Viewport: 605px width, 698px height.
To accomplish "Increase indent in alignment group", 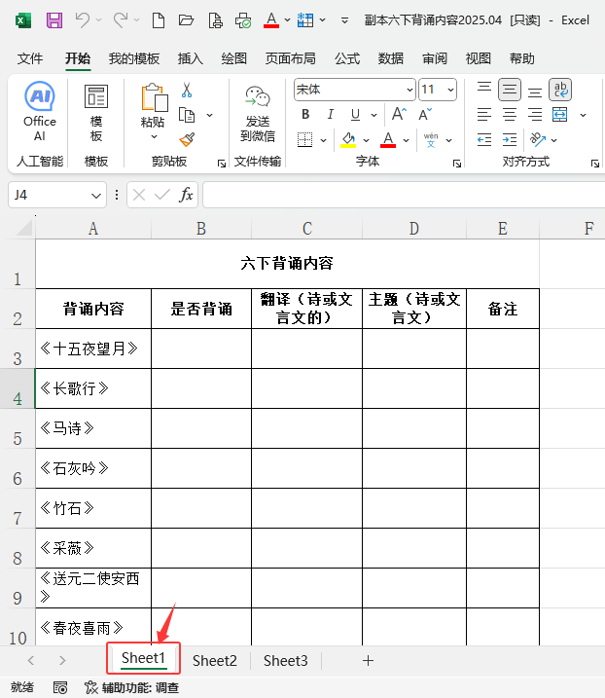I will click(x=510, y=140).
